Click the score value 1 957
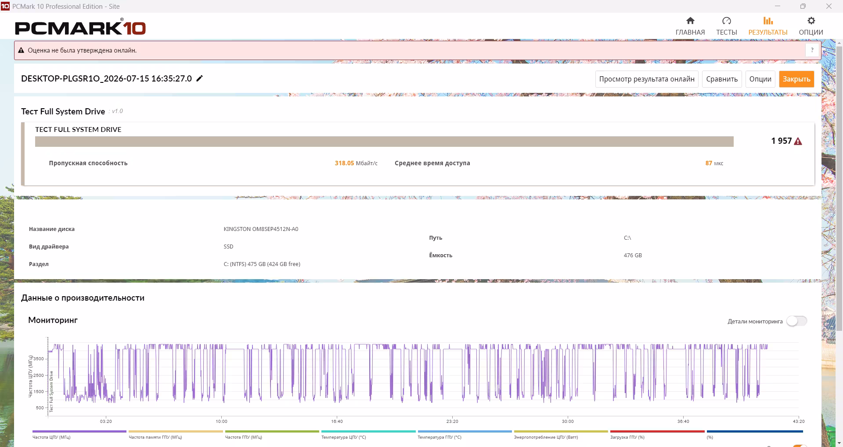The height and width of the screenshot is (447, 843). pyautogui.click(x=782, y=141)
